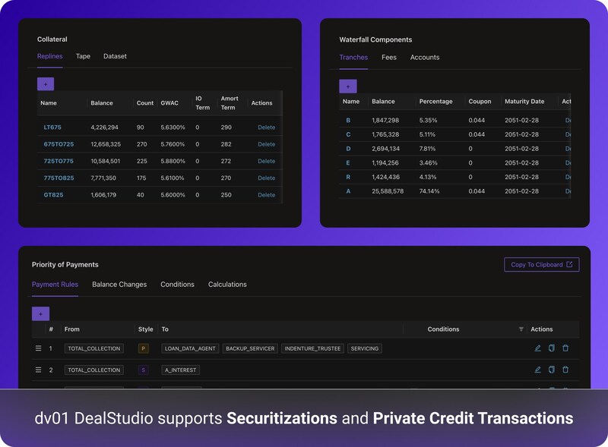Delete payment rule 2 with trash icon
This screenshot has height=447, width=608.
pyautogui.click(x=565, y=370)
